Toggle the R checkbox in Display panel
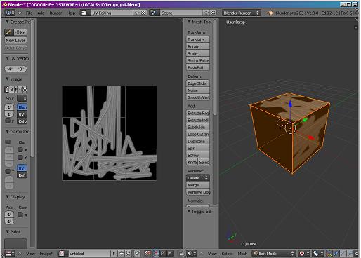Screen dimensions: 361x258 click(20, 215)
